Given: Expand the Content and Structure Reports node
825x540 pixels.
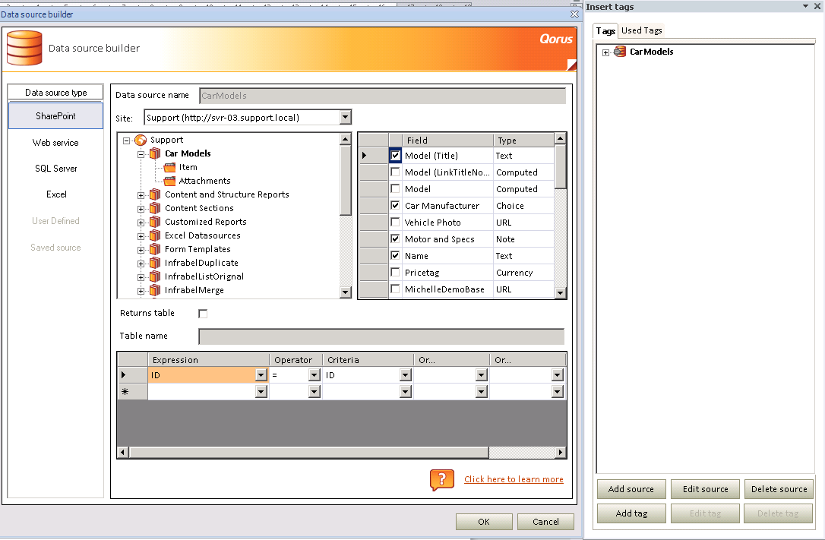Looking at the screenshot, I should 141,196.
